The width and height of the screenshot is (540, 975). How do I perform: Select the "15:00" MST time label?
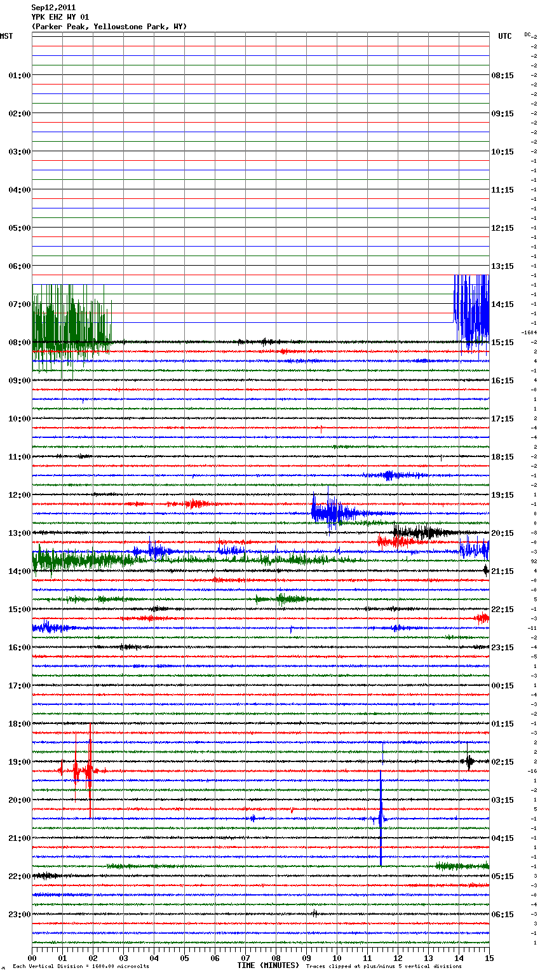[20, 610]
